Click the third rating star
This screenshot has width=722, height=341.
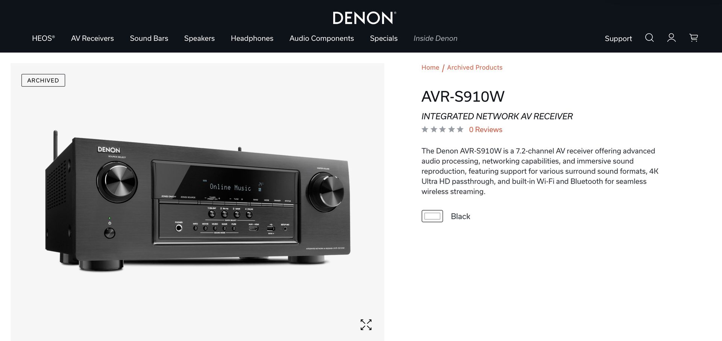pyautogui.click(x=443, y=130)
